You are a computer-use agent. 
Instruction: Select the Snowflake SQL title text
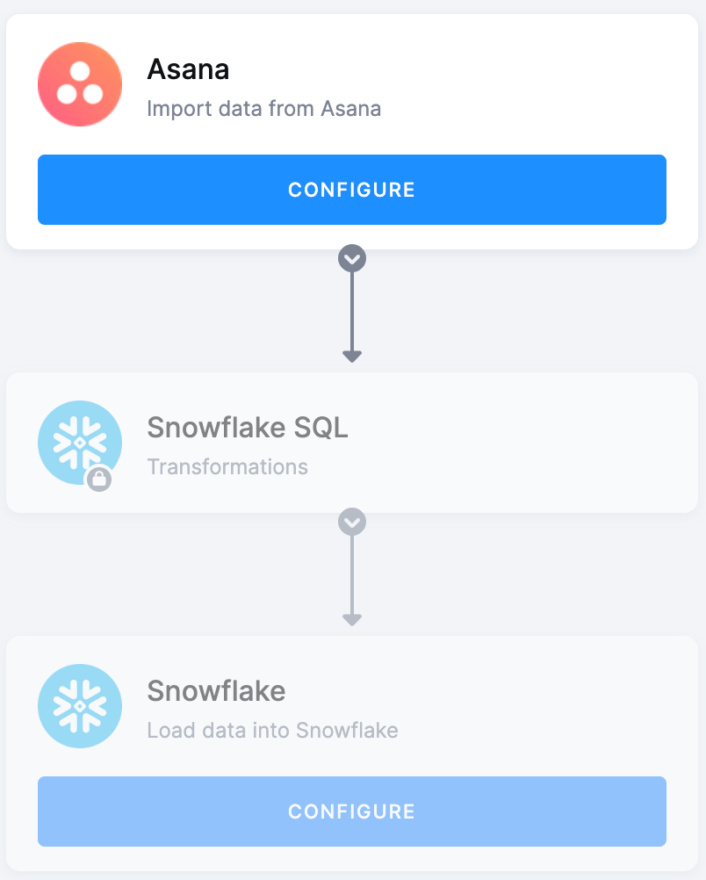click(248, 428)
